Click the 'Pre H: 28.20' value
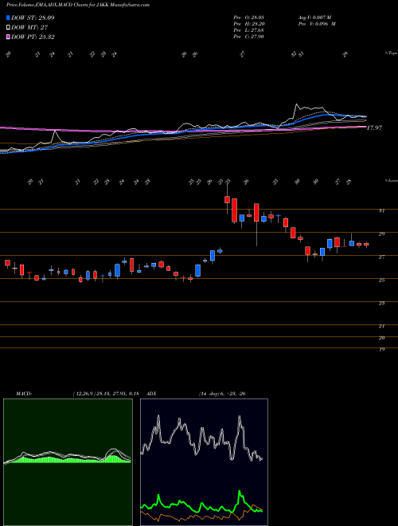Viewport: 398px width, 526px height. [x=248, y=24]
